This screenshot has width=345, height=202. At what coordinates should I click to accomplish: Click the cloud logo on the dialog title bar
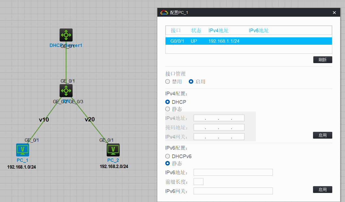pyautogui.click(x=164, y=12)
